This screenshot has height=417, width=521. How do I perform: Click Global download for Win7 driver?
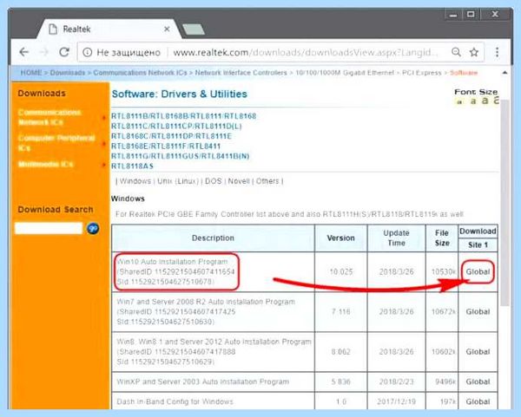pyautogui.click(x=478, y=311)
